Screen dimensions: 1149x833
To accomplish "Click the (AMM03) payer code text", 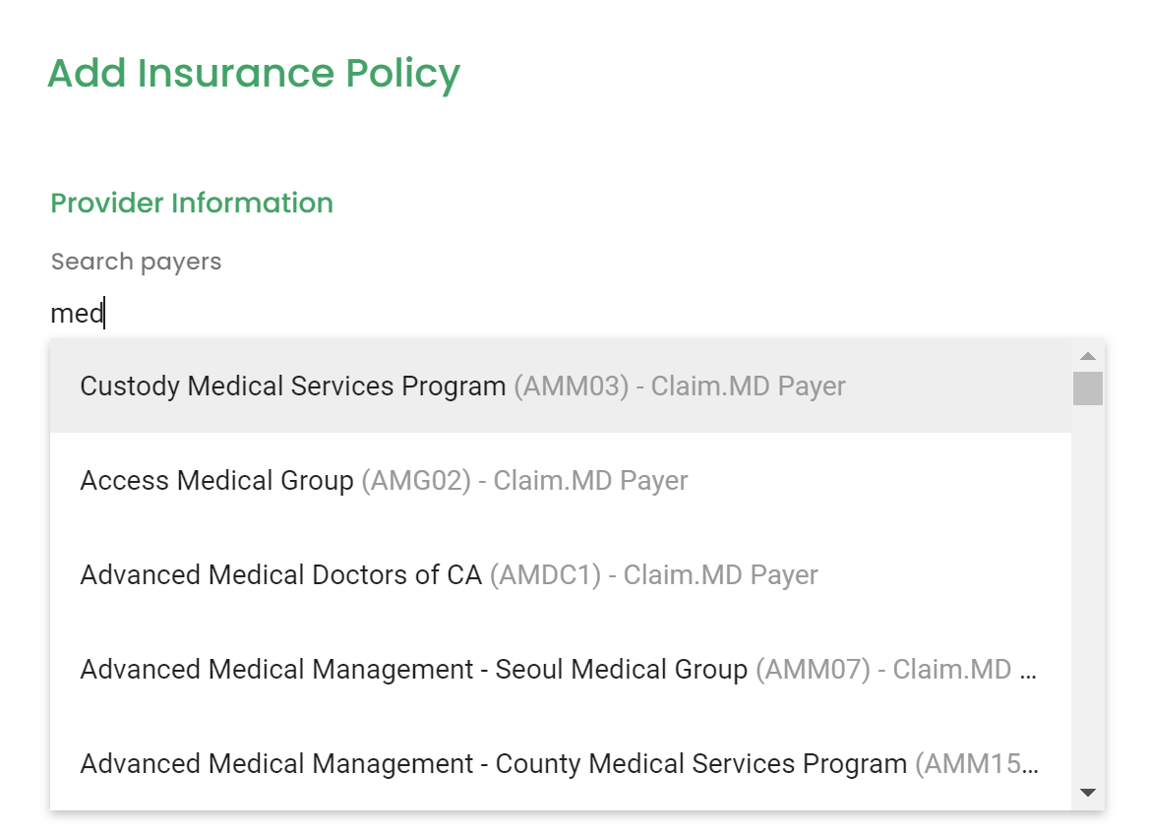I will click(x=571, y=387).
